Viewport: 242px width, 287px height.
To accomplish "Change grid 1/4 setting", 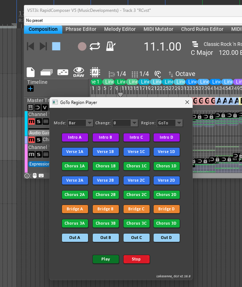I will [x=140, y=74].
